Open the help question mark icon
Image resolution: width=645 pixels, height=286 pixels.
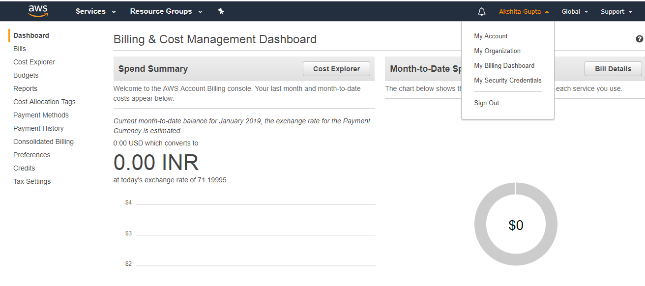[639, 39]
